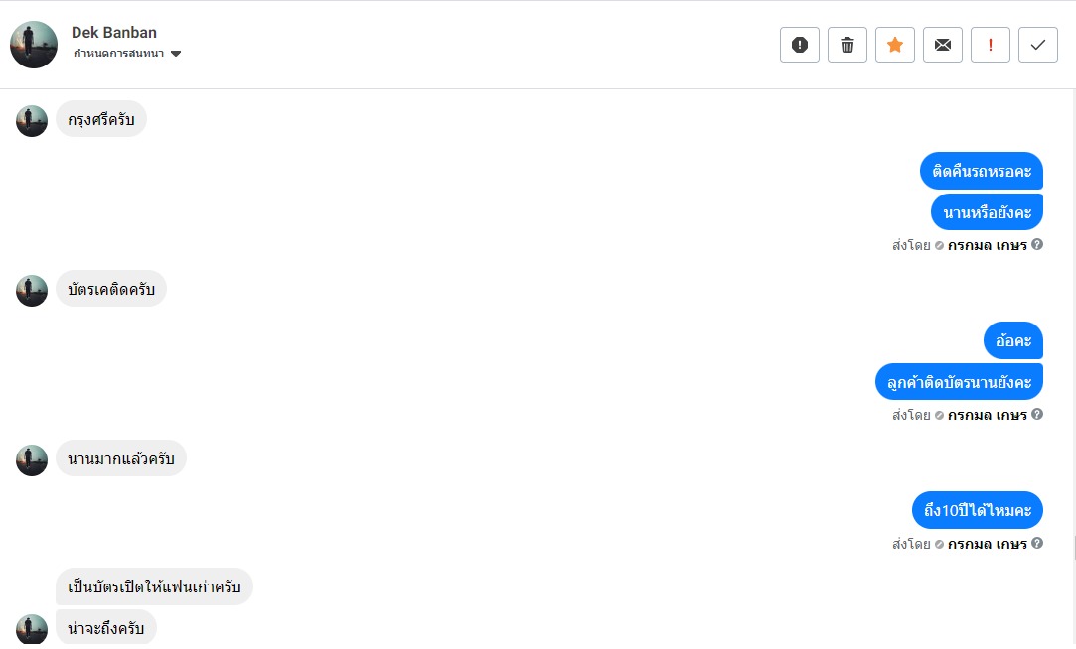Click help icon under ลูกค้าติดบัตรนานยังคะ message
This screenshot has height=649, width=1076.
(1037, 414)
